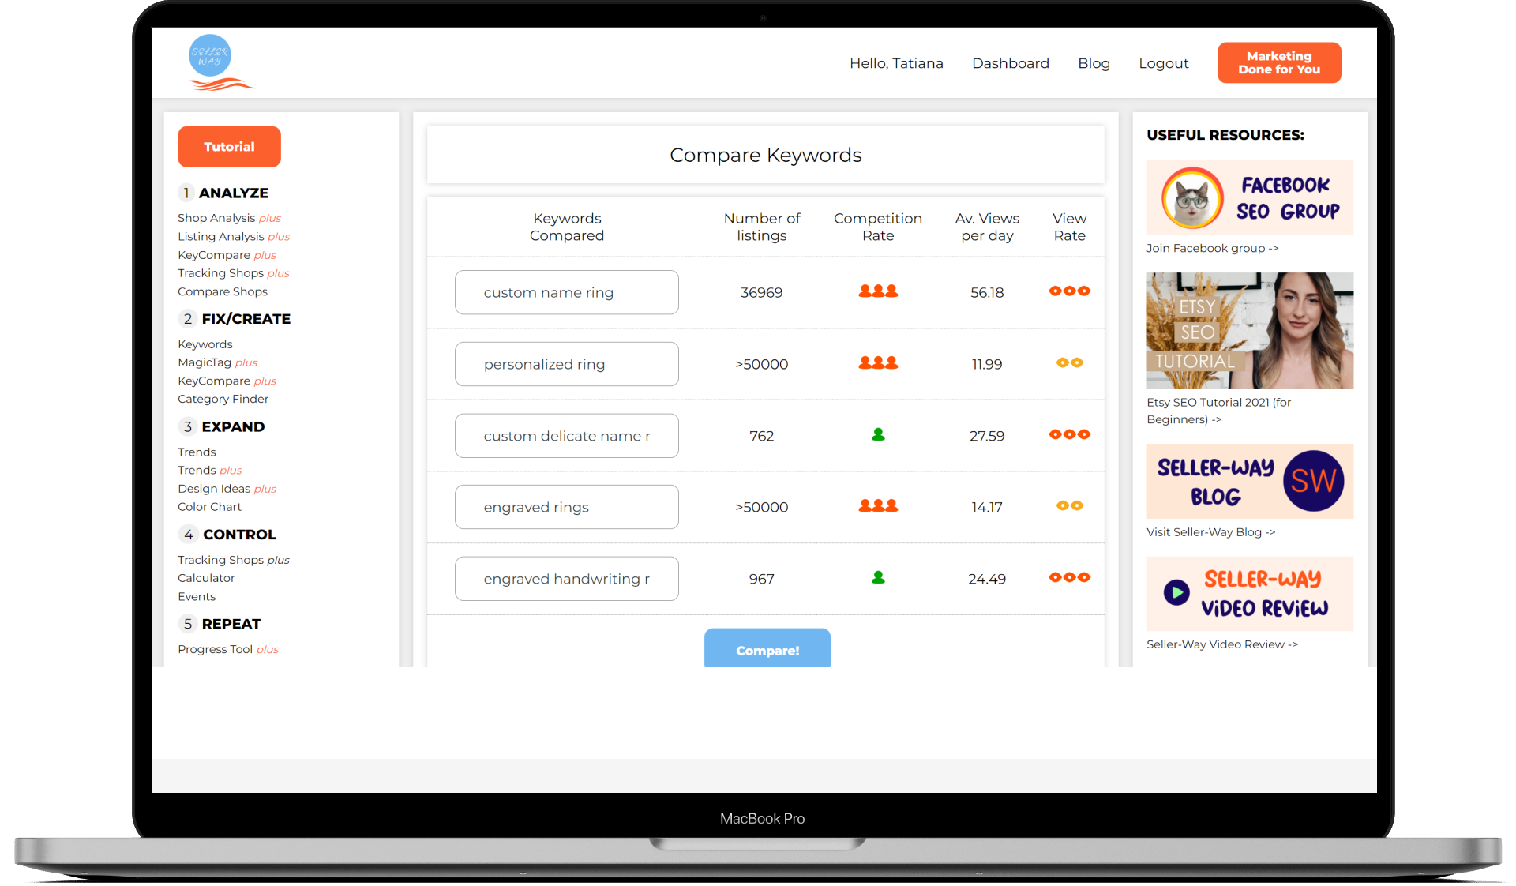Click Visit Seller-Way Blog link

(1210, 532)
